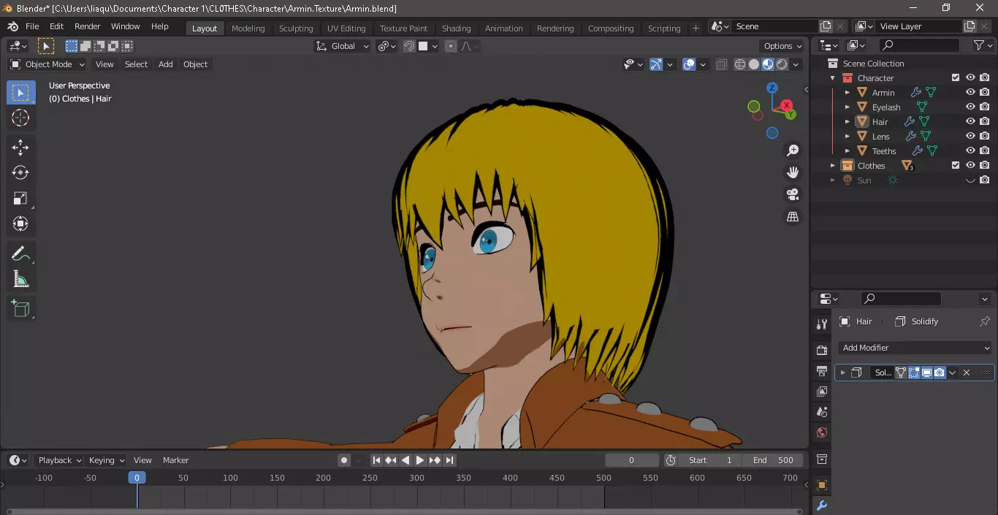Open the View Layer properties tab
The image size is (998, 515).
tap(822, 392)
